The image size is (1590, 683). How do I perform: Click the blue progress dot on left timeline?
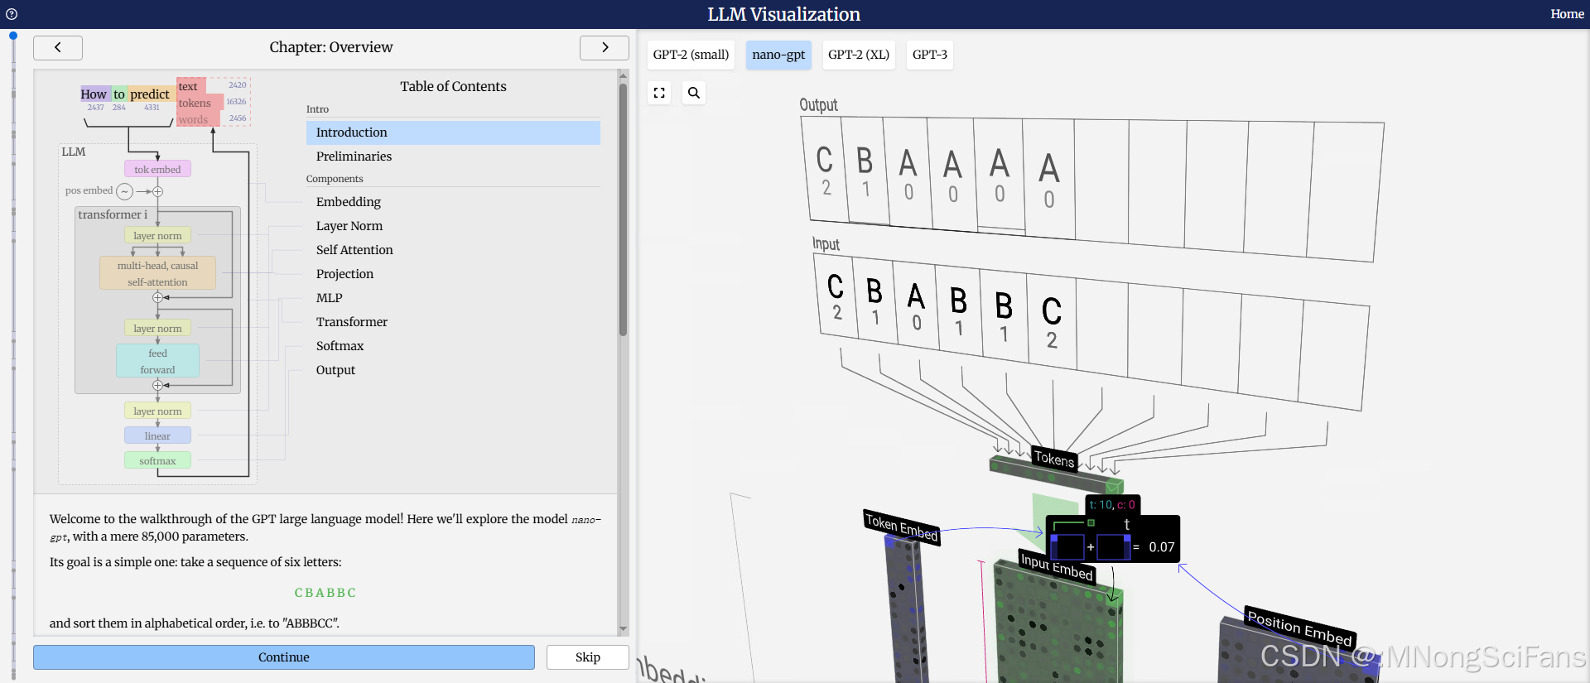pyautogui.click(x=13, y=36)
